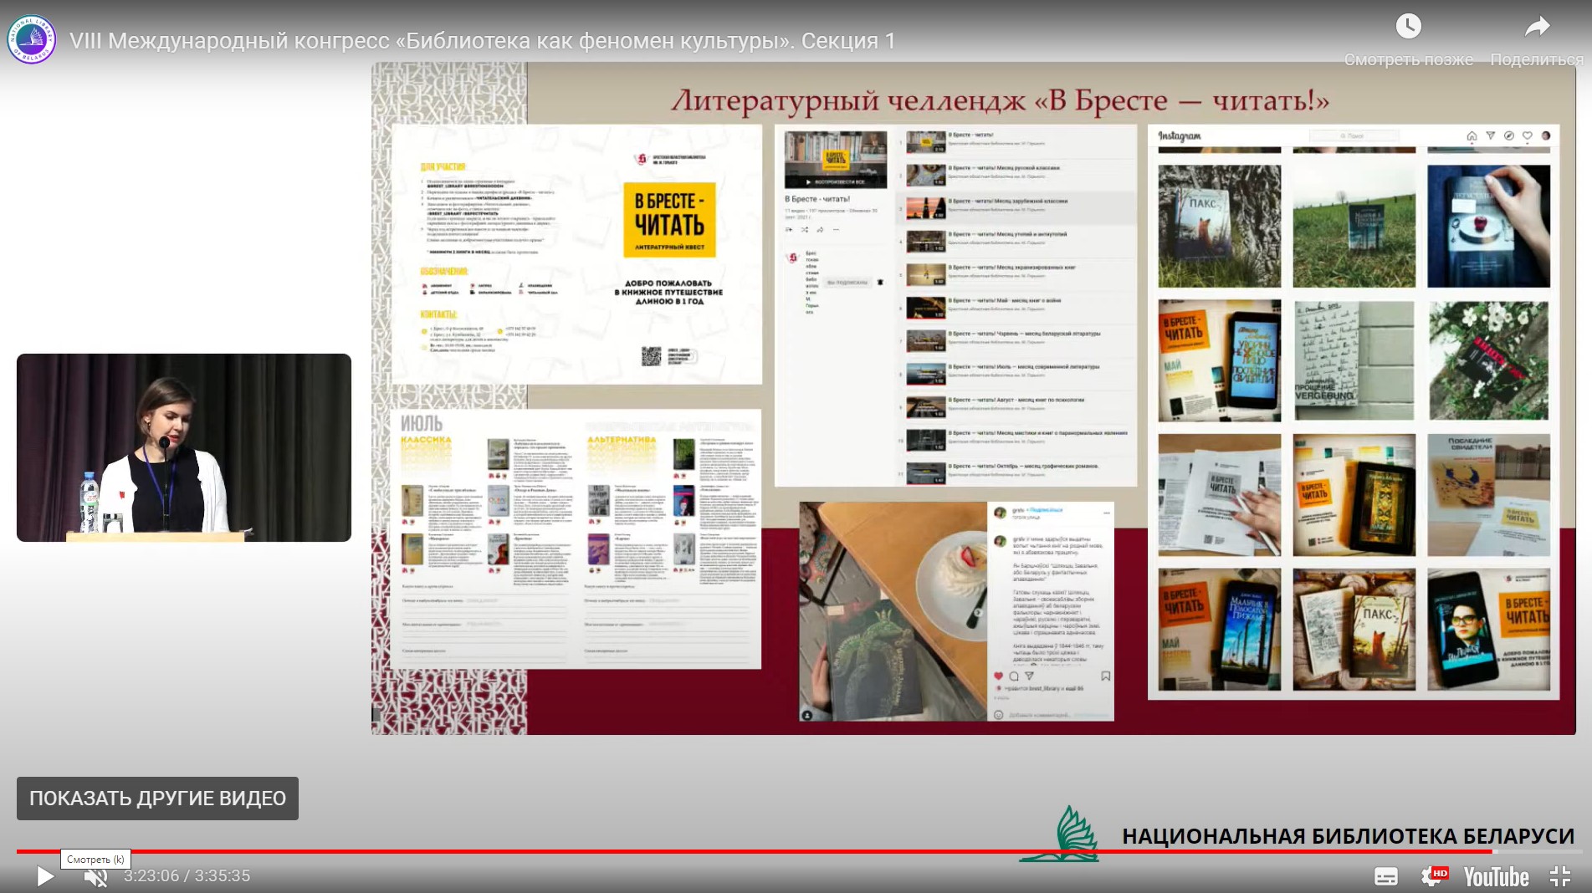Click the Instagram logo on the slide
The height and width of the screenshot is (893, 1592).
point(1180,136)
